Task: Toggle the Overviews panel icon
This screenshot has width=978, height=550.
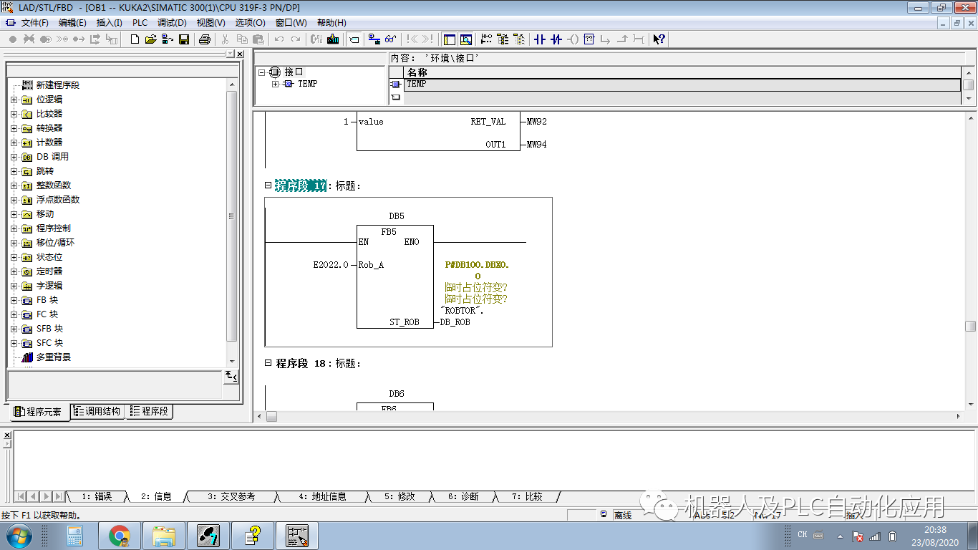Action: [450, 39]
